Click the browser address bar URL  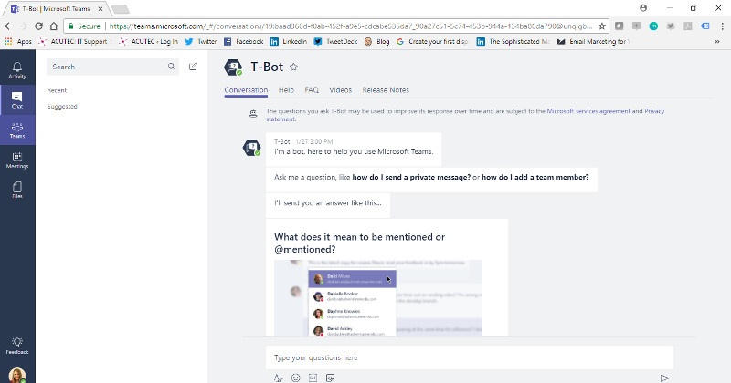tap(351, 26)
